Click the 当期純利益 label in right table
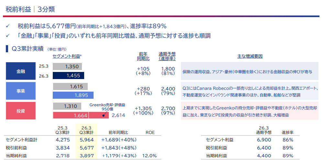The image size is (324, 161). point(217,156)
